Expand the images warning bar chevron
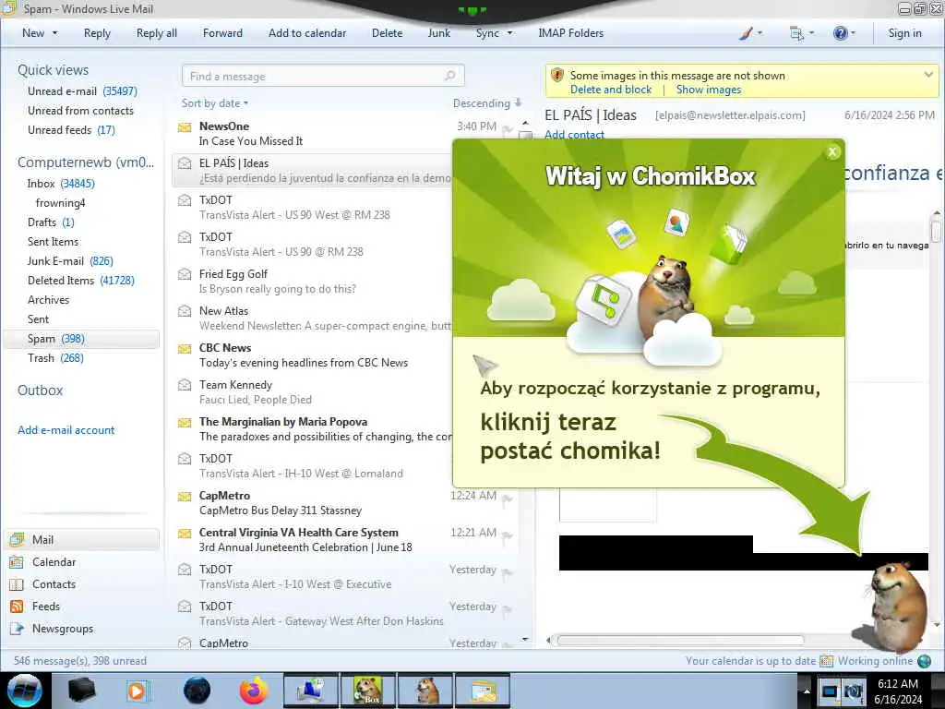945x709 pixels. click(x=928, y=75)
